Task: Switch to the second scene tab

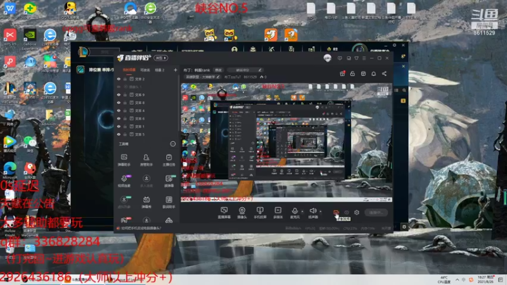Action: tap(145, 70)
